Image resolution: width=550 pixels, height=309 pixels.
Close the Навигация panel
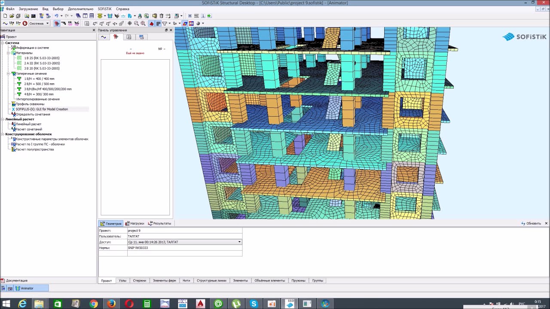94,30
